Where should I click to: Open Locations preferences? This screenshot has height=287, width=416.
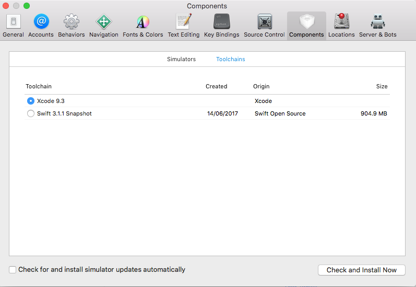pyautogui.click(x=341, y=26)
